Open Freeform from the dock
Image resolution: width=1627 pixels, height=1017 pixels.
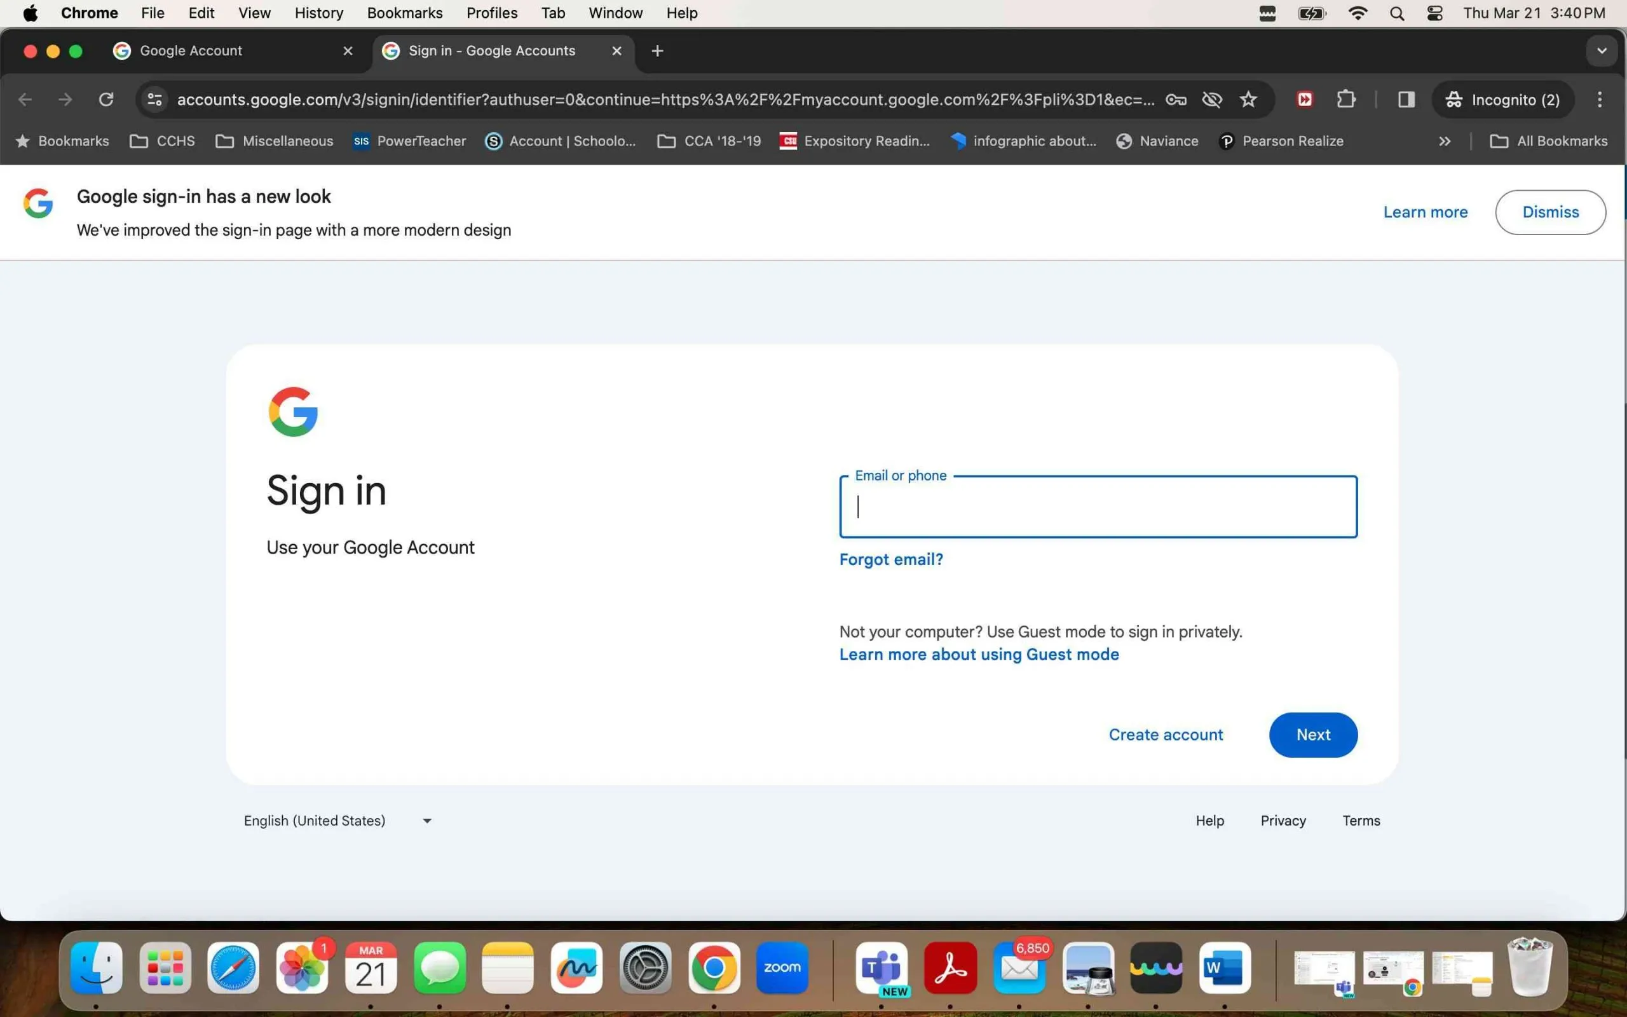pos(576,968)
